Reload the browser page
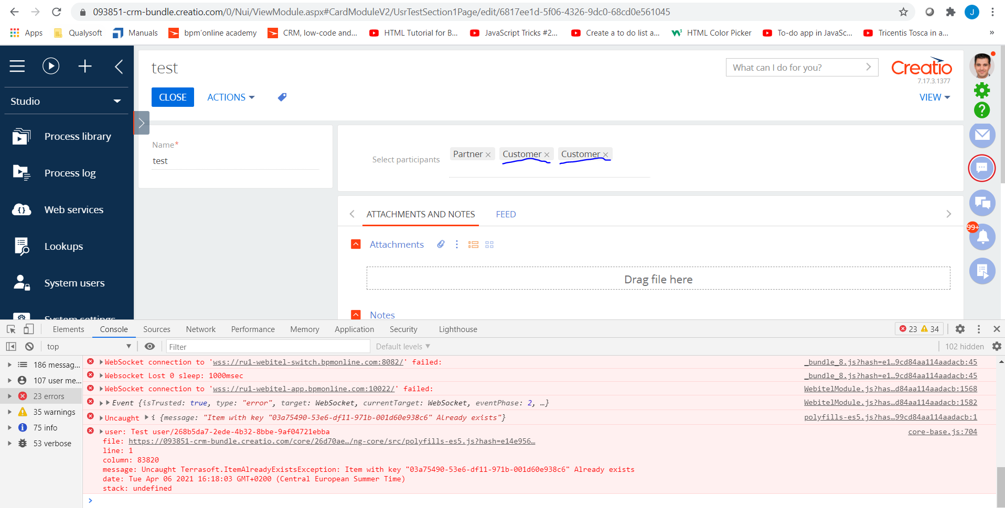This screenshot has height=508, width=1005. pyautogui.click(x=57, y=12)
